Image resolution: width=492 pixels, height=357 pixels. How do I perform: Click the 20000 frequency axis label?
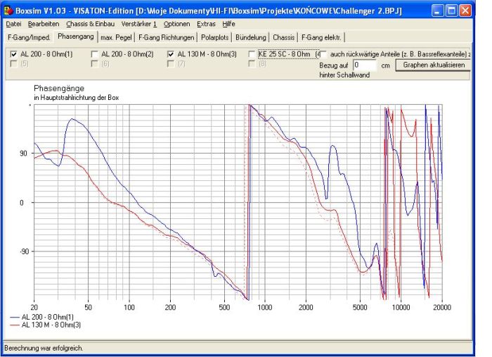click(x=442, y=307)
